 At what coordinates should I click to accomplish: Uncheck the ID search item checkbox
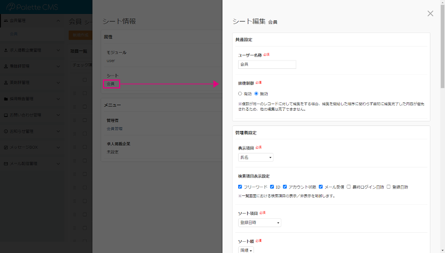tap(272, 187)
